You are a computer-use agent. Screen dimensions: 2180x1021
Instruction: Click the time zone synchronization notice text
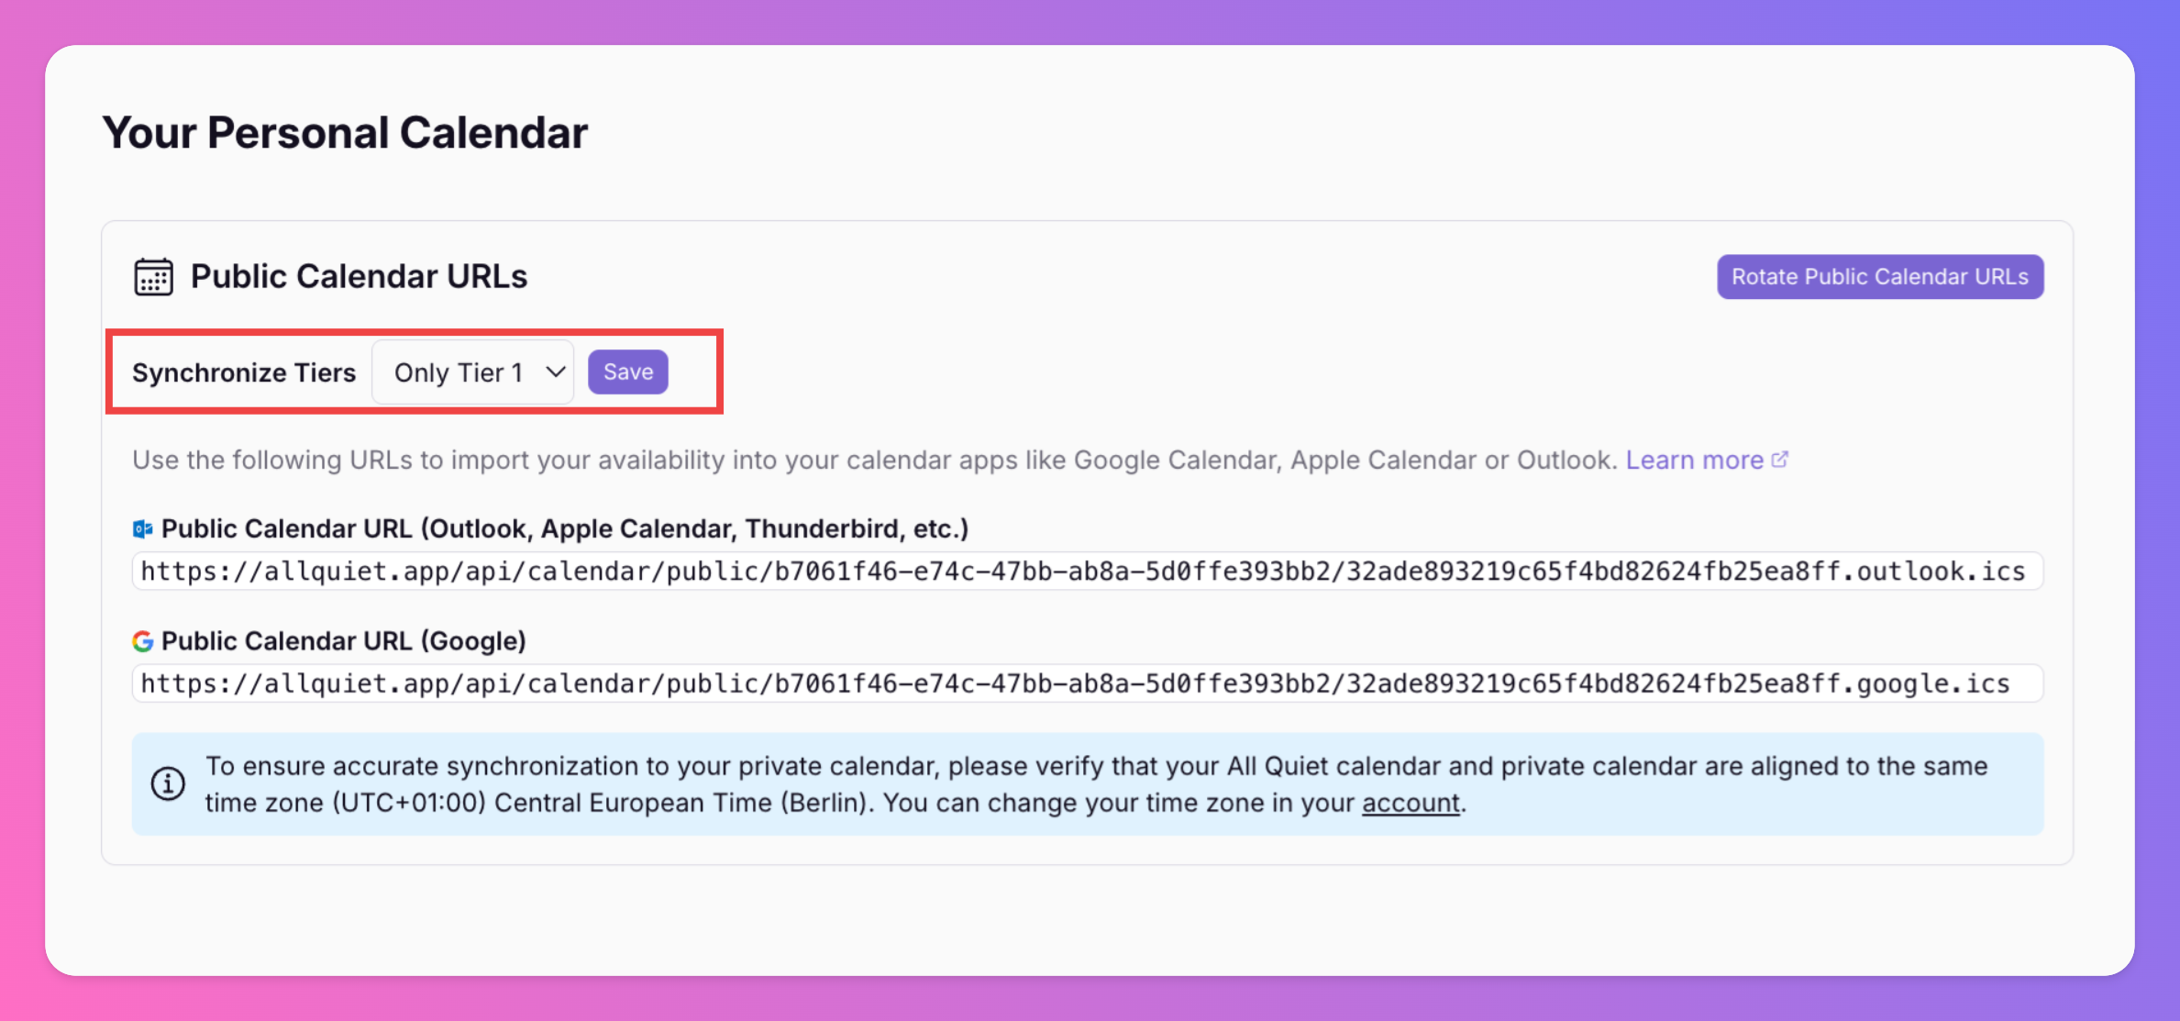pos(1096,766)
